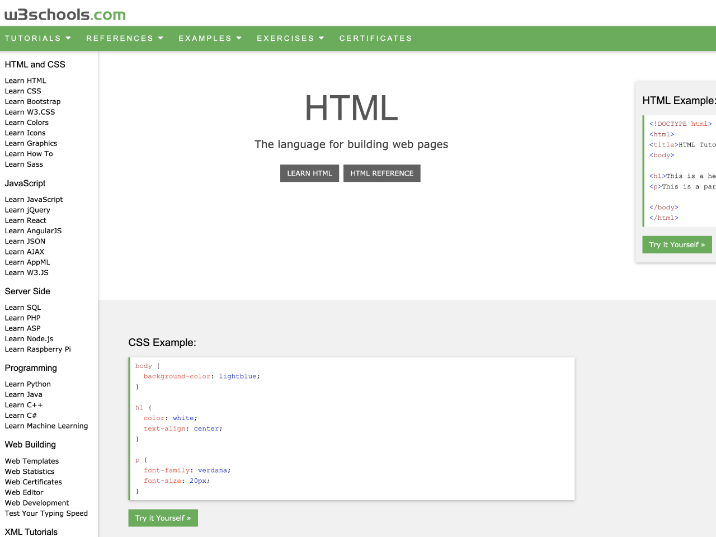Click the XML Tutorials sidebar heading

pos(31,532)
